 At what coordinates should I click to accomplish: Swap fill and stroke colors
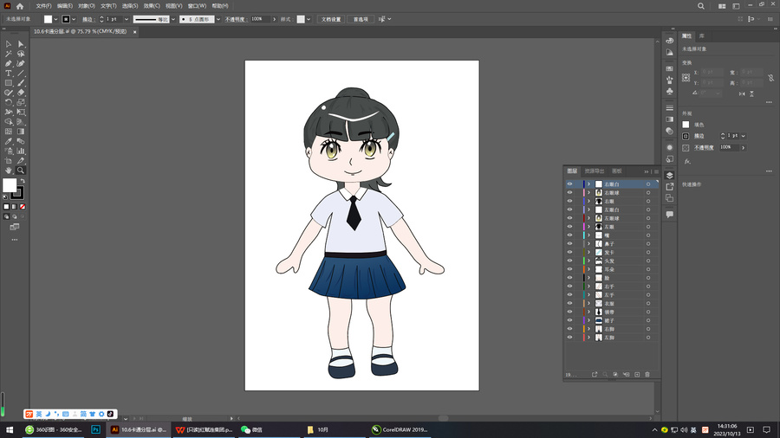coord(23,181)
